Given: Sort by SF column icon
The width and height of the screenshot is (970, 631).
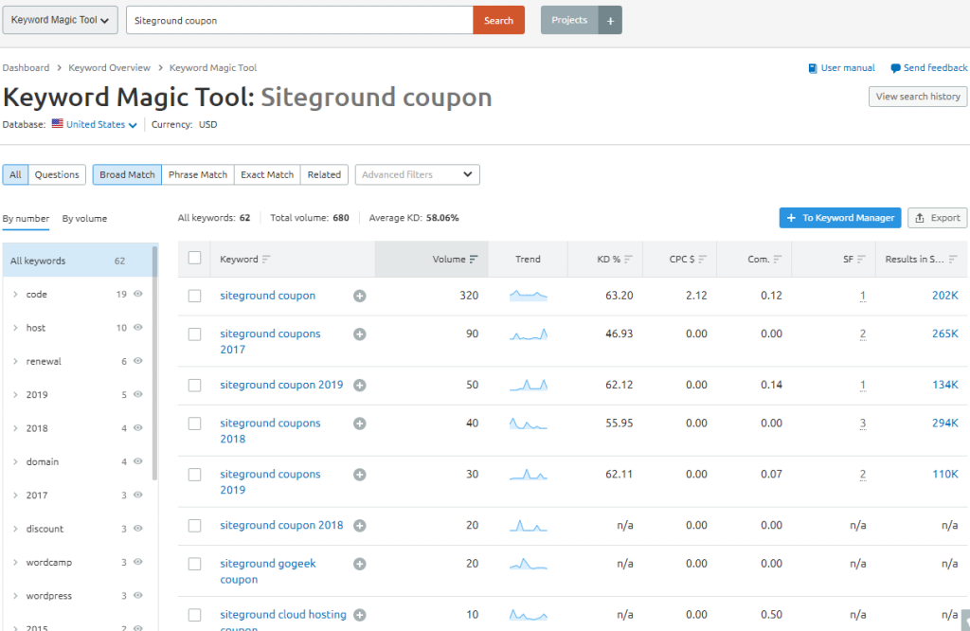Looking at the screenshot, I should click(x=861, y=260).
